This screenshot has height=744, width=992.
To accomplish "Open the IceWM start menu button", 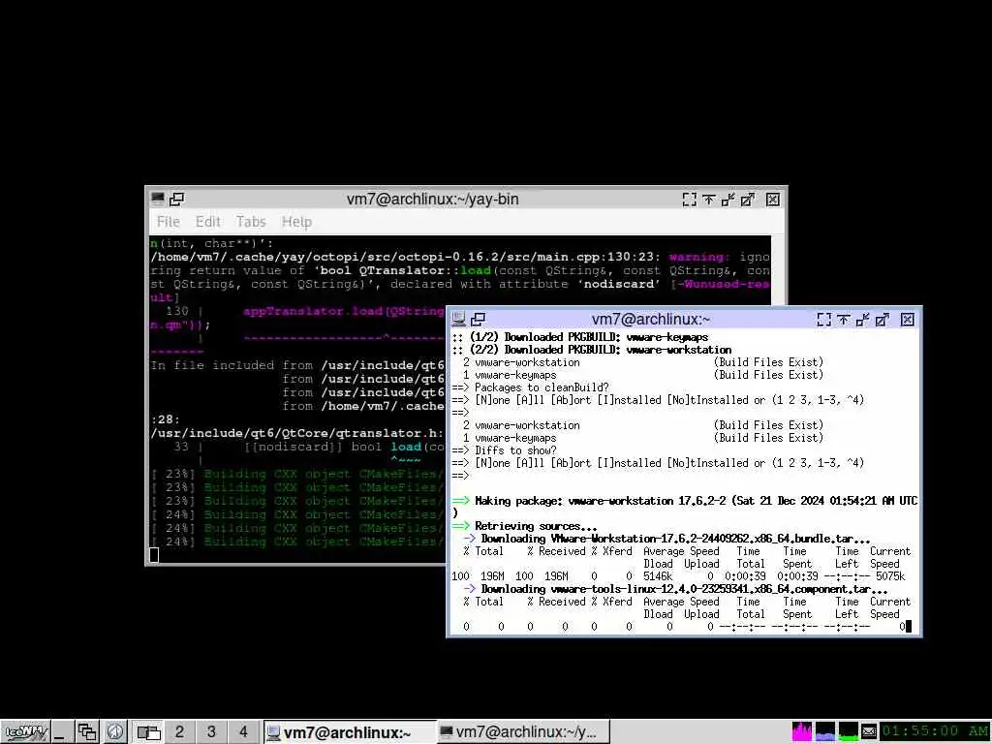I will pos(25,732).
